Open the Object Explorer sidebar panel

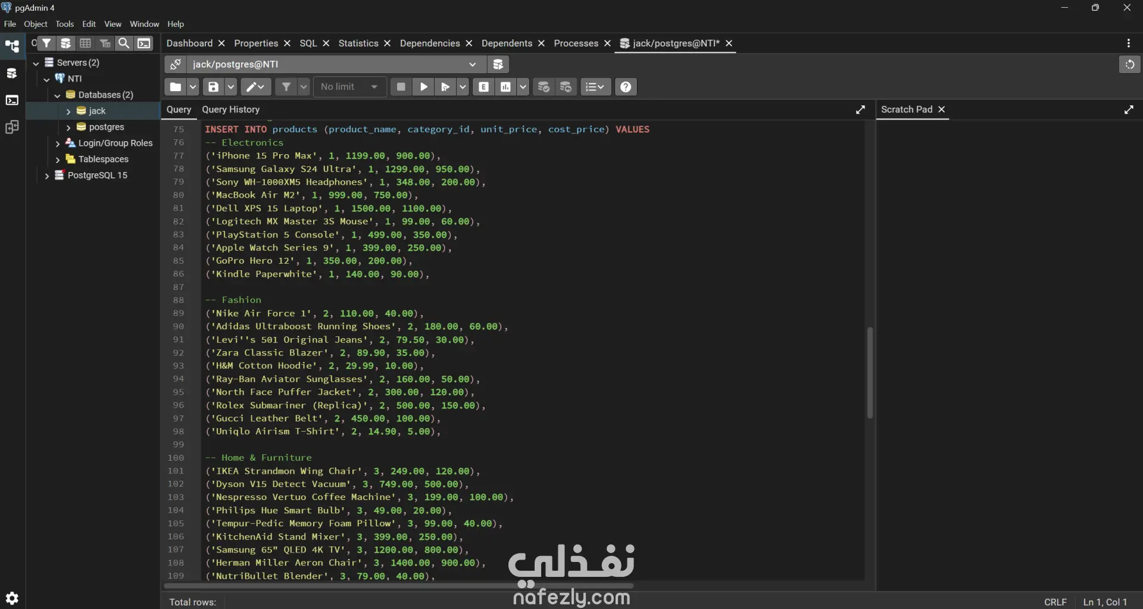coord(12,46)
